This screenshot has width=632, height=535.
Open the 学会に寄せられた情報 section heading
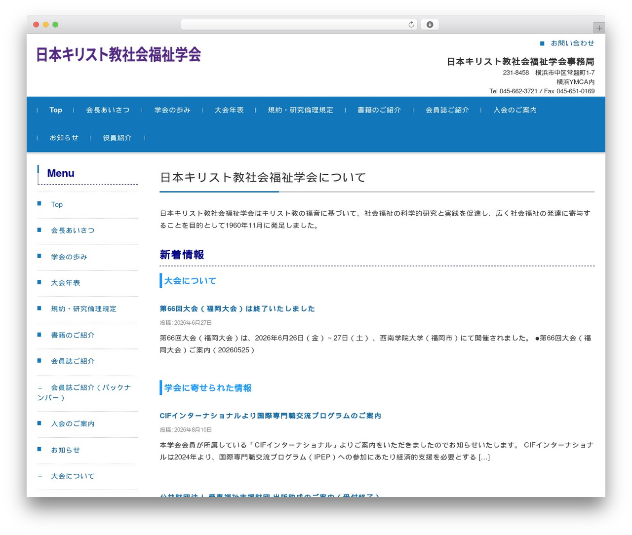[208, 388]
